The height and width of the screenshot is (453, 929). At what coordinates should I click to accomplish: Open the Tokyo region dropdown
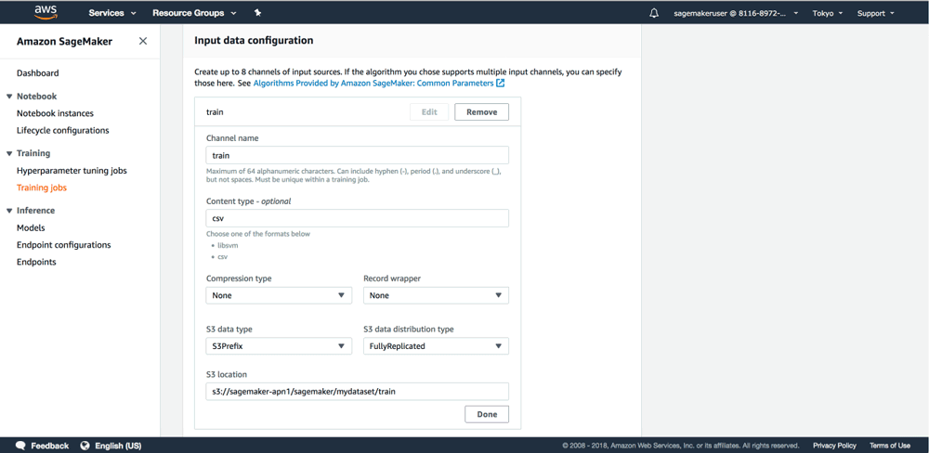coord(830,13)
